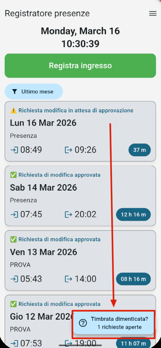
Task: Click green checkmark on Sab 14 Mar card
Action: pyautogui.click(x=13, y=175)
